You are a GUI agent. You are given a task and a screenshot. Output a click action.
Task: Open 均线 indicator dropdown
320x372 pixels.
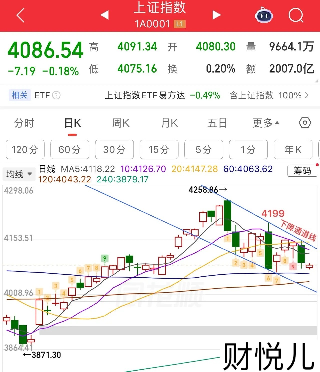click(x=19, y=174)
